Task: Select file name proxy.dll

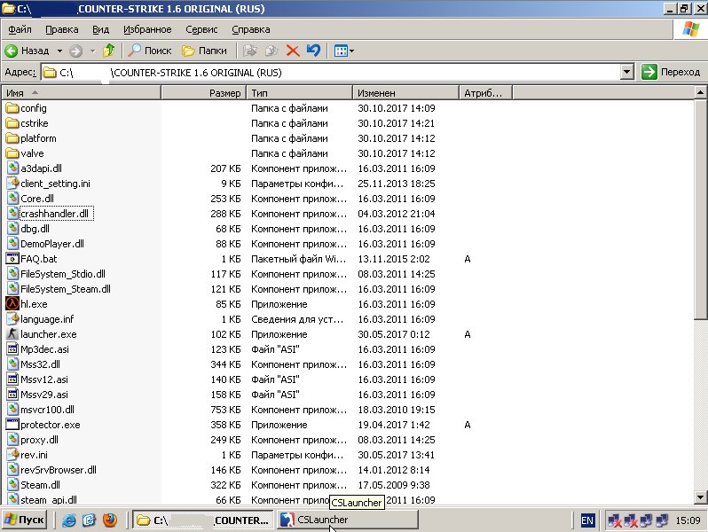Action: [39, 440]
